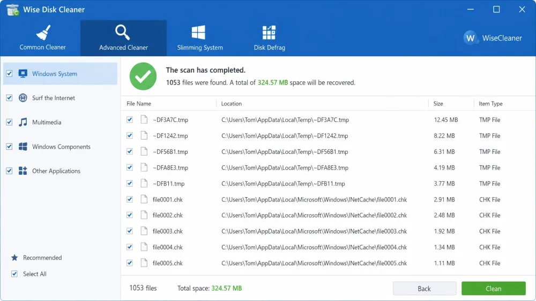Switch to Advanced Cleaner tab
Viewport: 536px width, 301px height.
pyautogui.click(x=123, y=38)
